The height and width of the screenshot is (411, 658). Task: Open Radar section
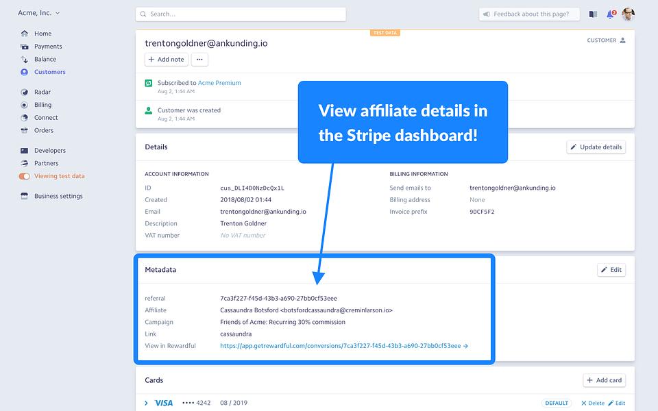pyautogui.click(x=42, y=92)
